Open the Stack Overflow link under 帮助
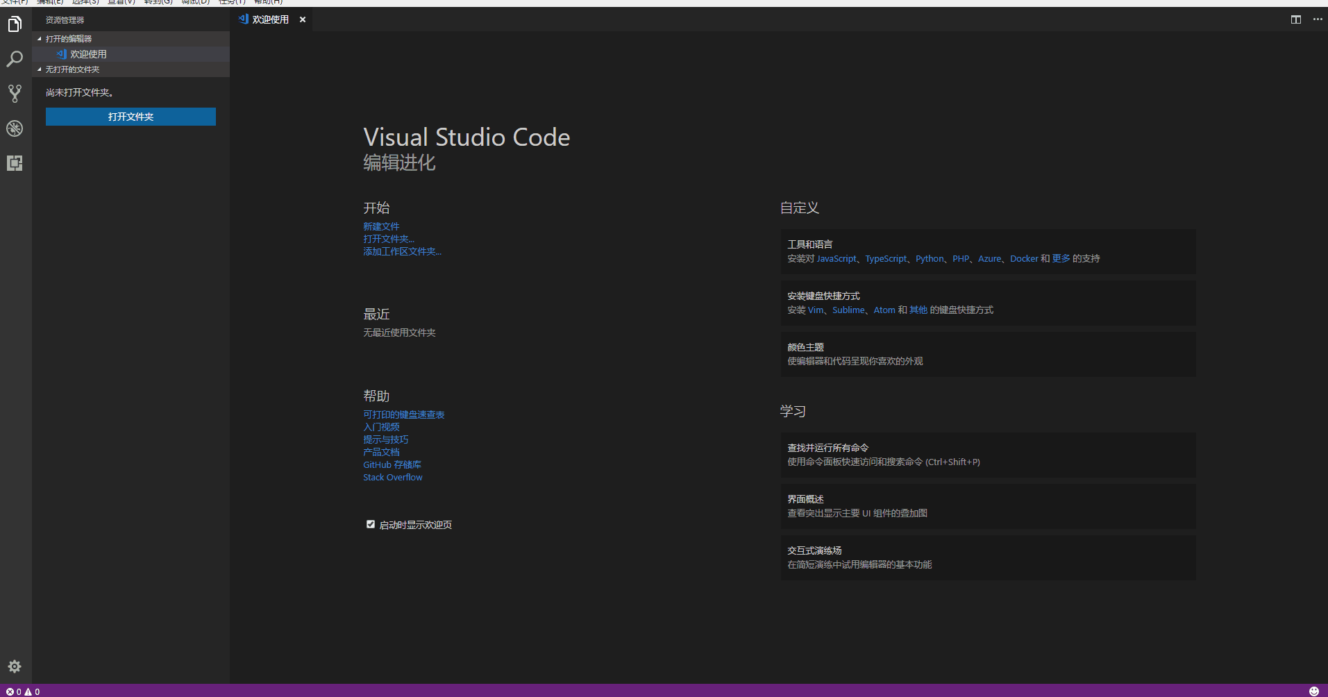The image size is (1328, 697). pos(392,477)
